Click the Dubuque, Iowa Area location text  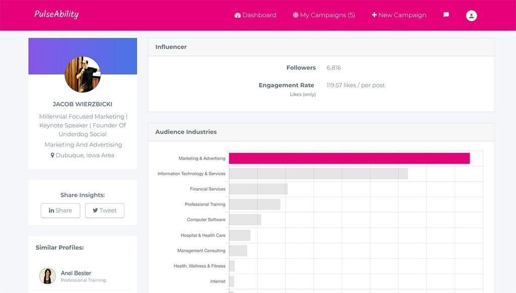coord(85,155)
